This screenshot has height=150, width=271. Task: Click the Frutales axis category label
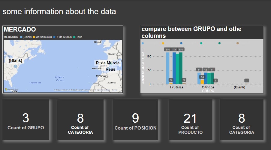tap(177, 87)
